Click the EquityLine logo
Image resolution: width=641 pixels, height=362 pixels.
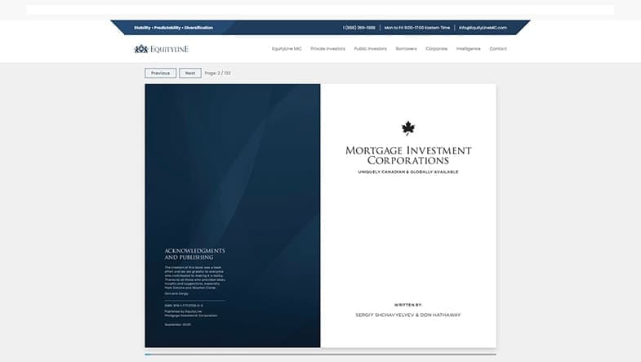161,49
